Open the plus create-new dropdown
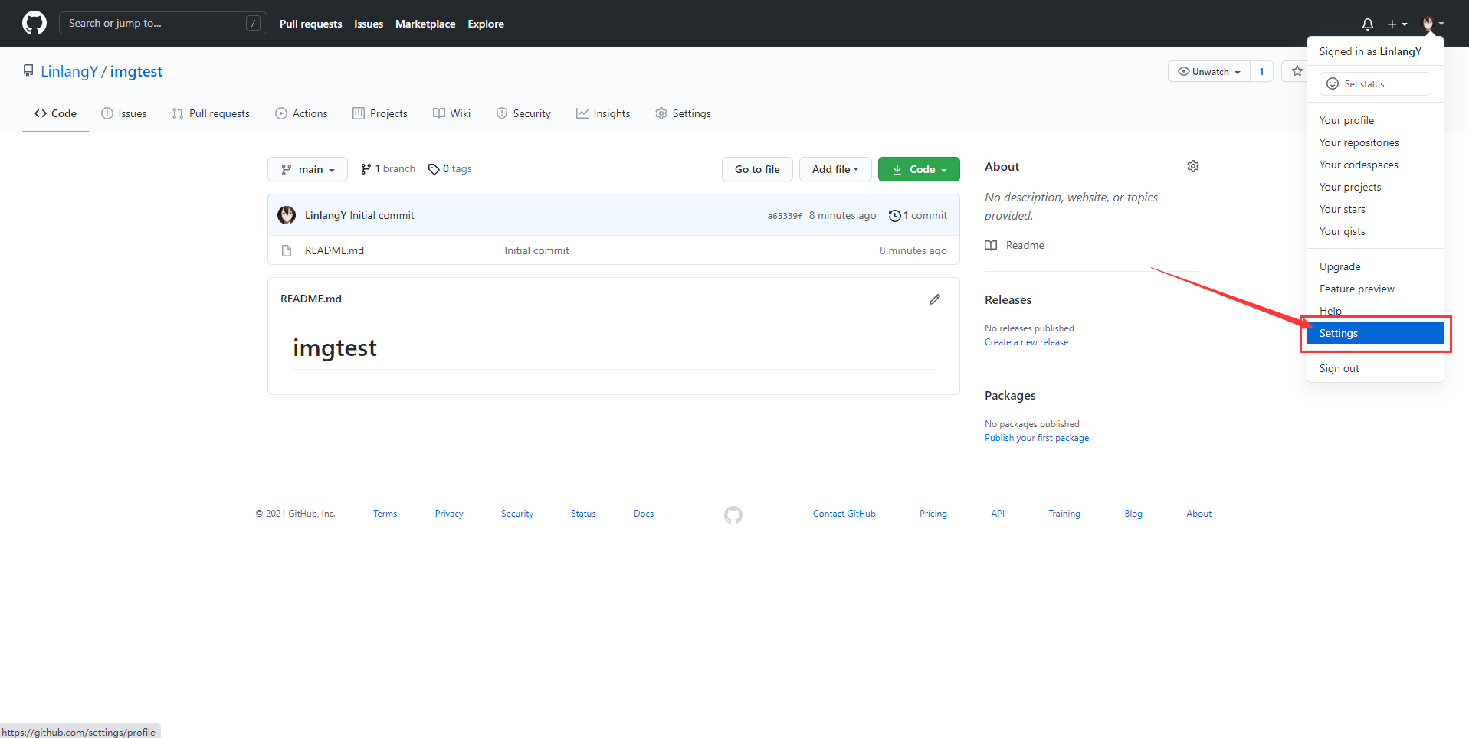This screenshot has height=738, width=1469. 1397,24
